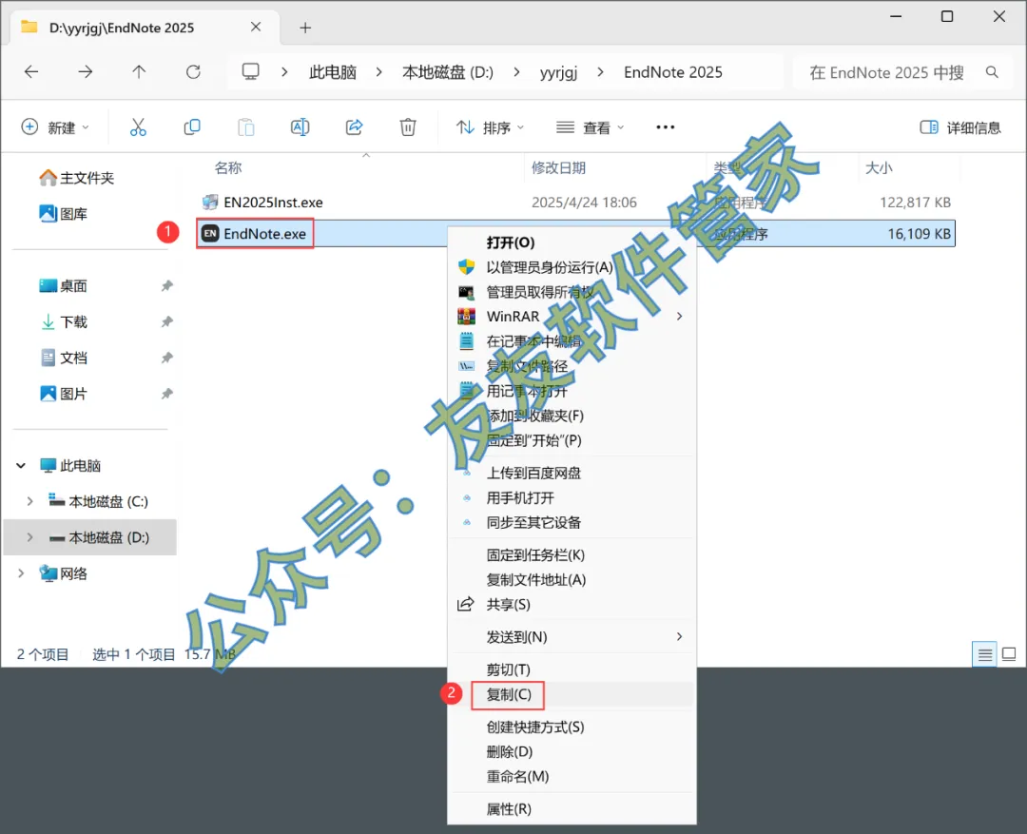Switch to large thumbnails view icon
This screenshot has width=1027, height=834.
[x=1009, y=654]
